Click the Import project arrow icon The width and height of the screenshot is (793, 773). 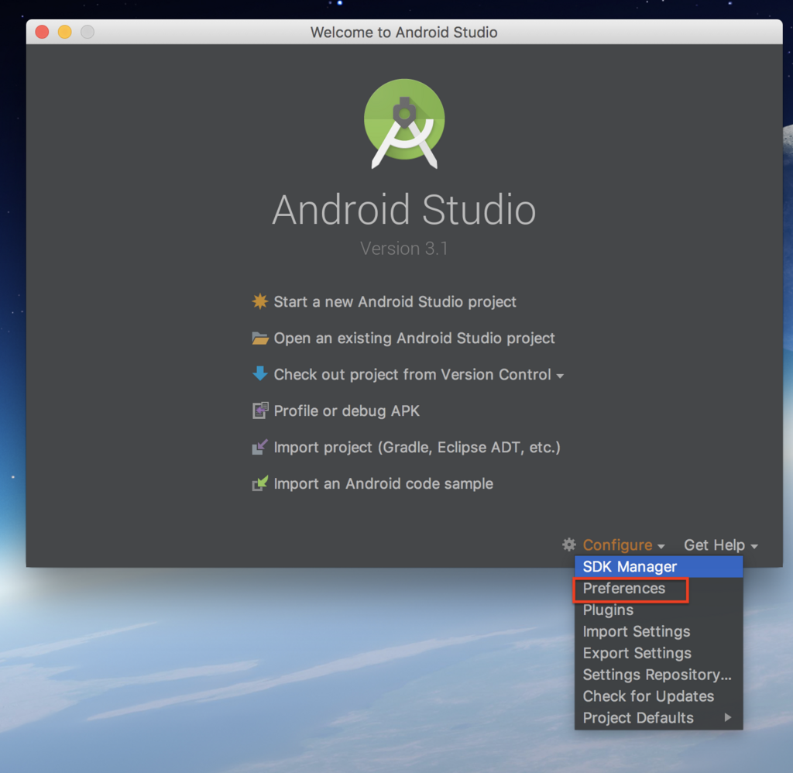(x=260, y=447)
